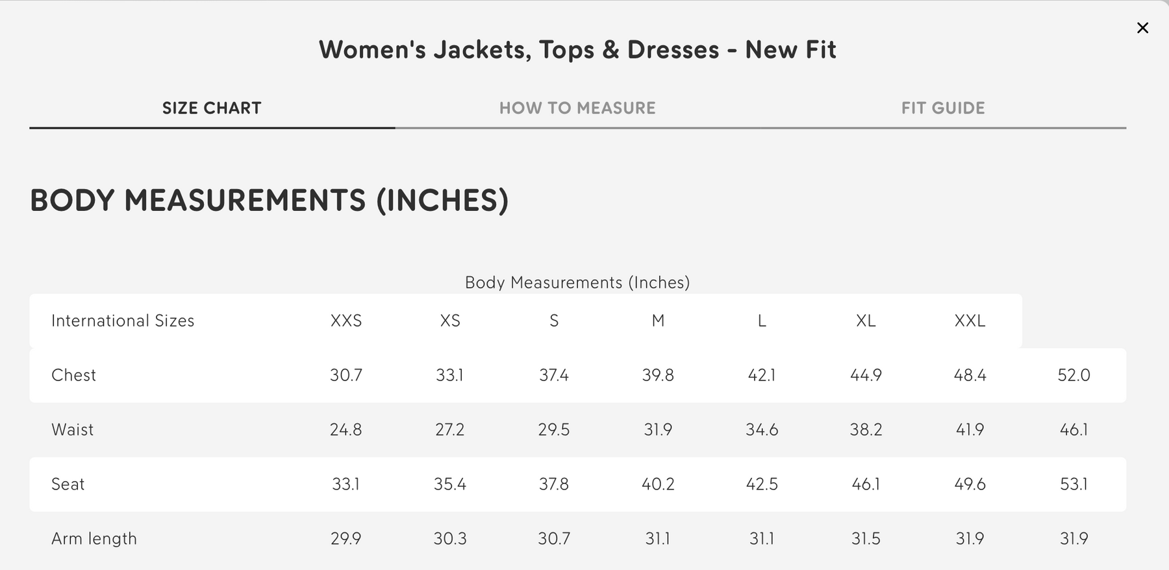Click the XXL size column header
Image resolution: width=1169 pixels, height=570 pixels.
pyautogui.click(x=970, y=321)
